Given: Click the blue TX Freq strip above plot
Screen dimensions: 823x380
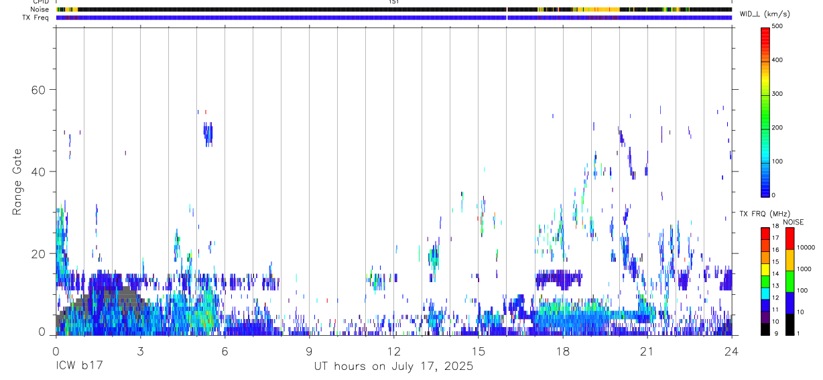Looking at the screenshot, I should coord(393,17).
